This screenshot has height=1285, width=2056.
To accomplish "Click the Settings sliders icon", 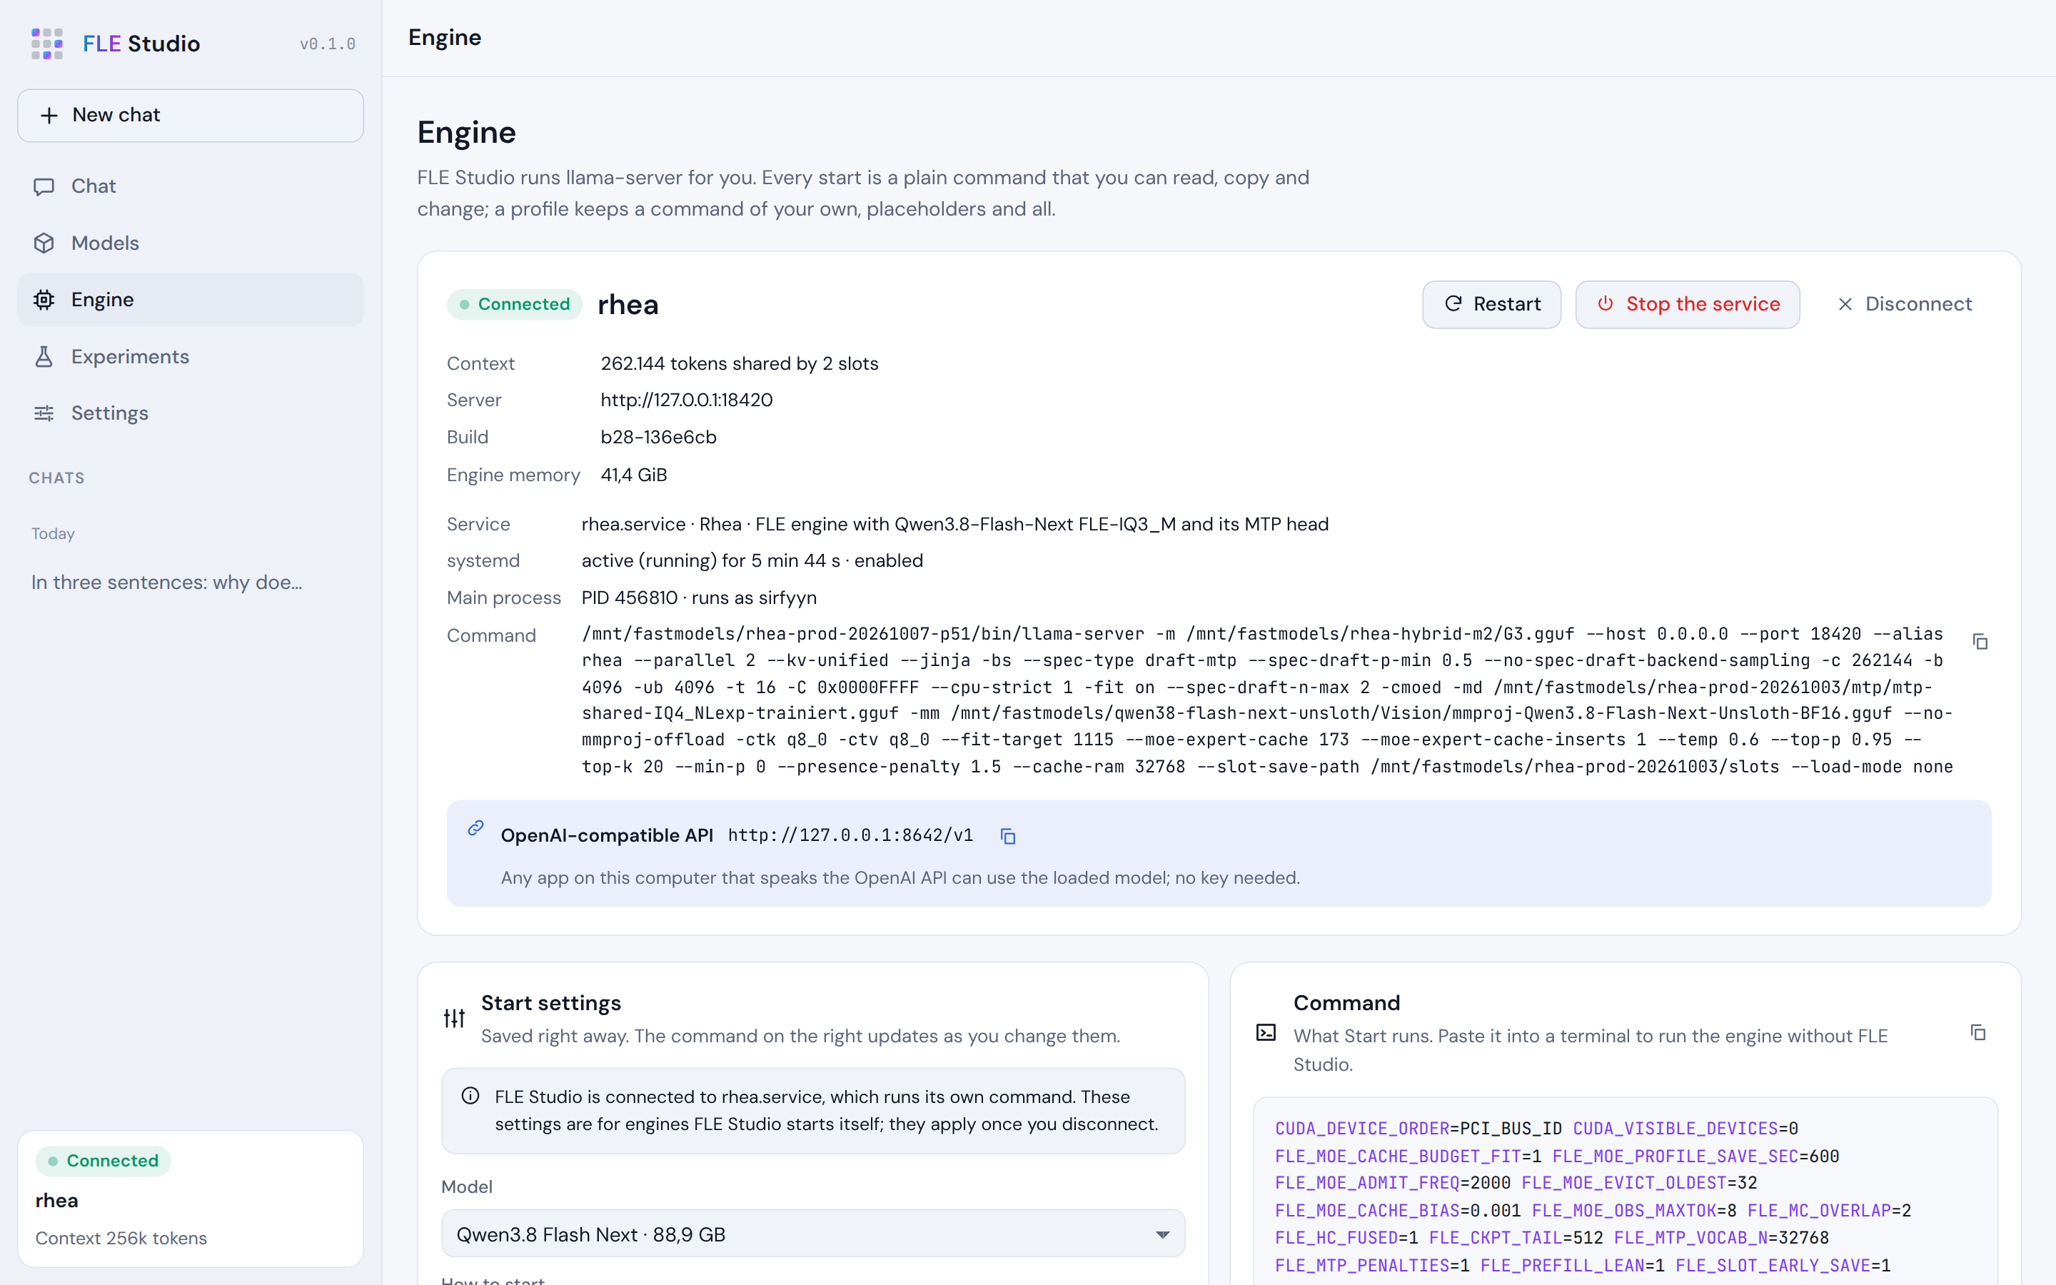I will (x=44, y=413).
